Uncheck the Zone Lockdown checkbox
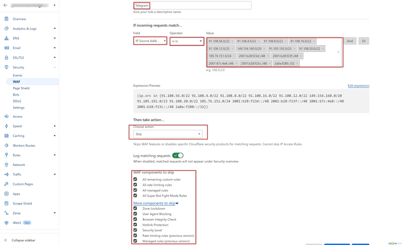 135,209
